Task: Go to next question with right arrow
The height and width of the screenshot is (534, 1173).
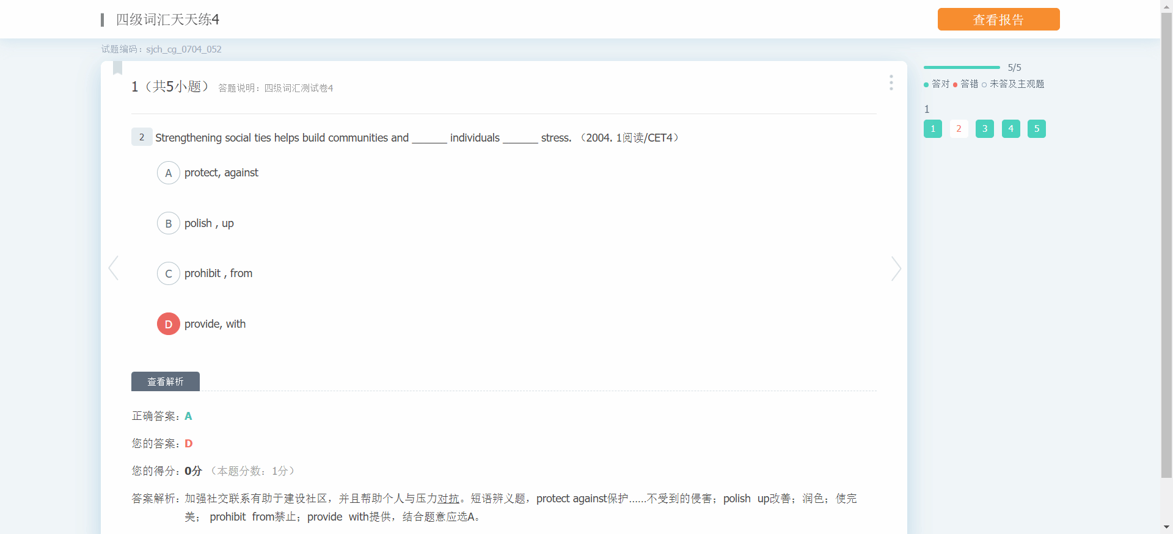Action: tap(896, 268)
